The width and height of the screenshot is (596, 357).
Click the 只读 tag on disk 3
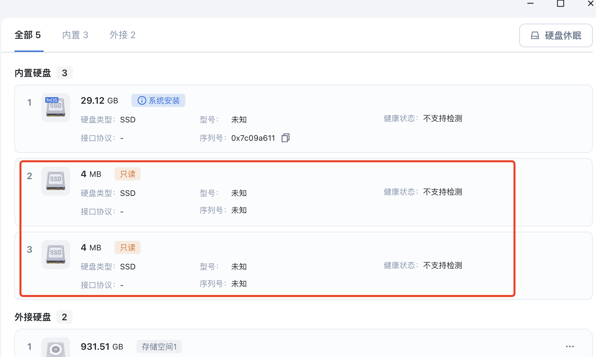pyautogui.click(x=128, y=247)
